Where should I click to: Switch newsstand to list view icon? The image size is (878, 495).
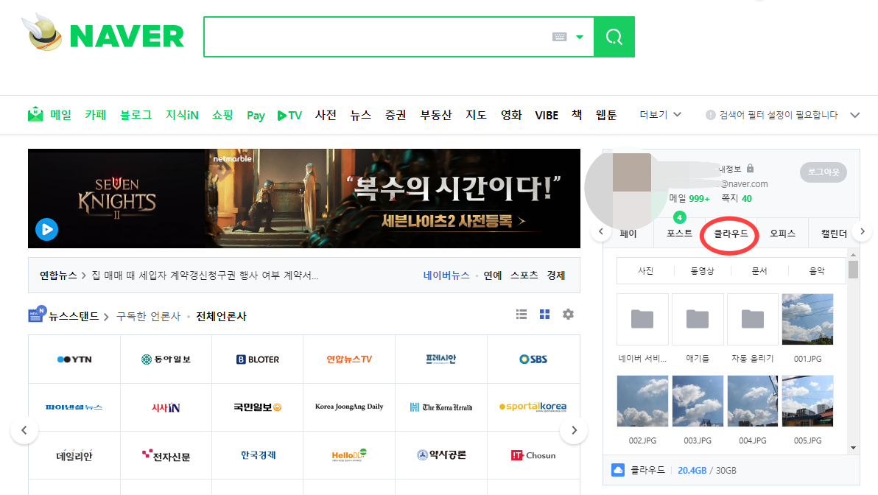(x=521, y=314)
